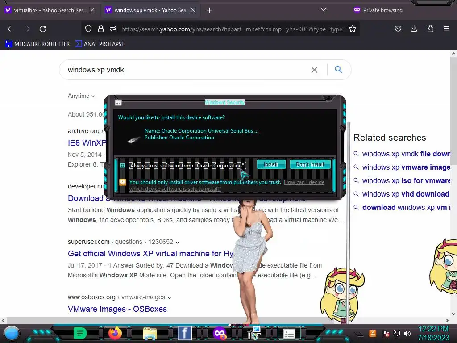
Task: Click the Java update tray icon
Action: click(373, 333)
